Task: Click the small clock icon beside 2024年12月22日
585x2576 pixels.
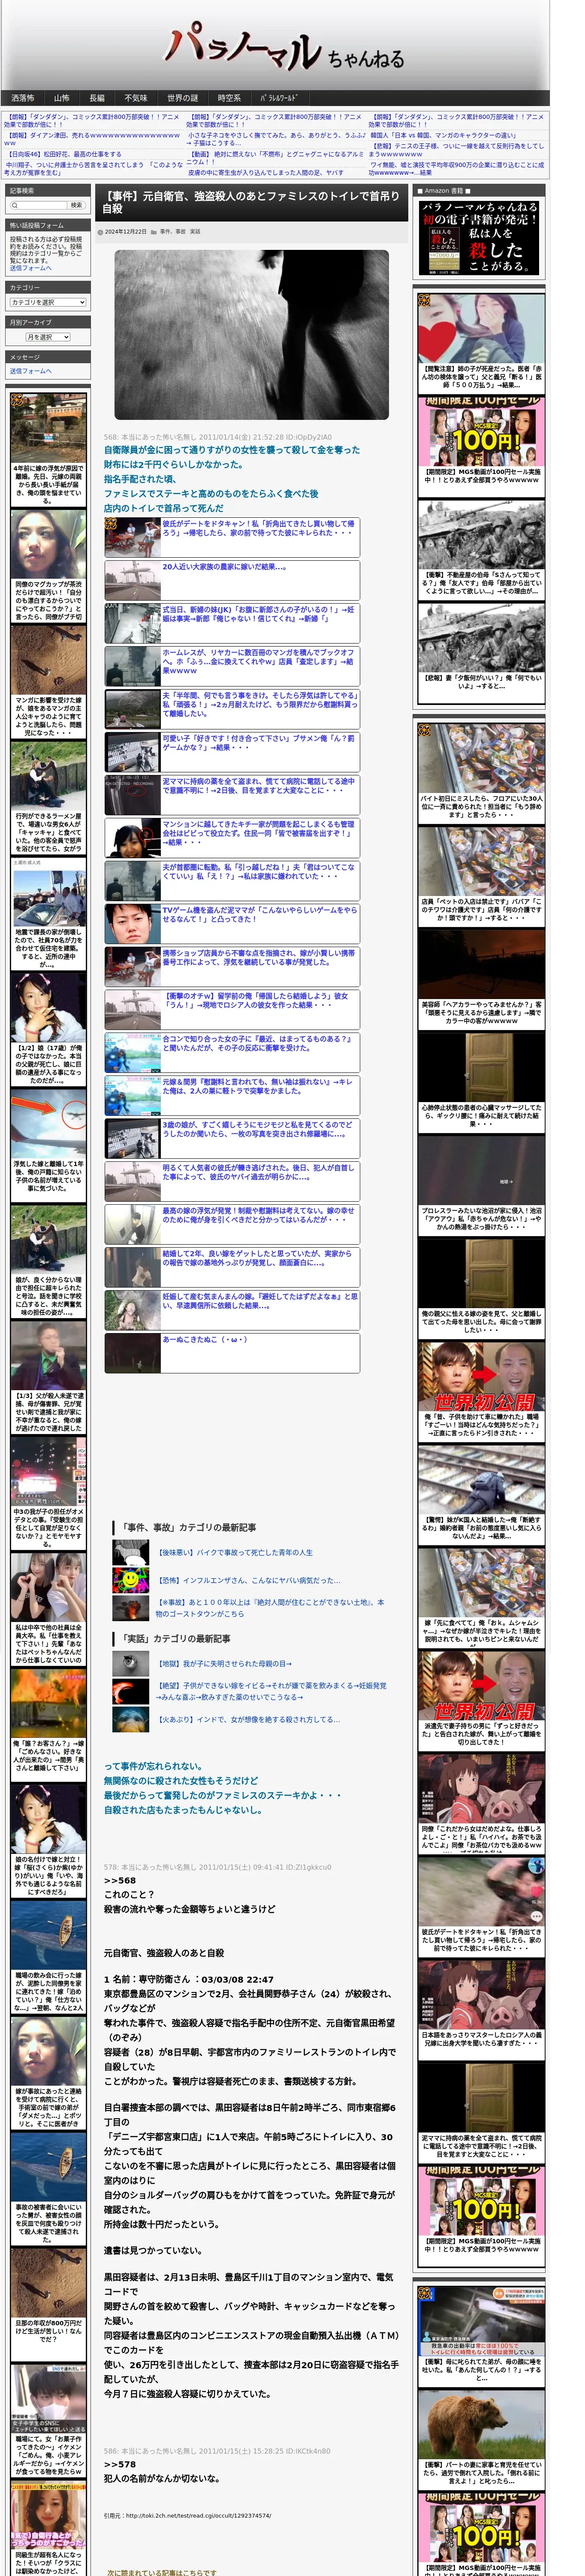Action: tap(100, 232)
